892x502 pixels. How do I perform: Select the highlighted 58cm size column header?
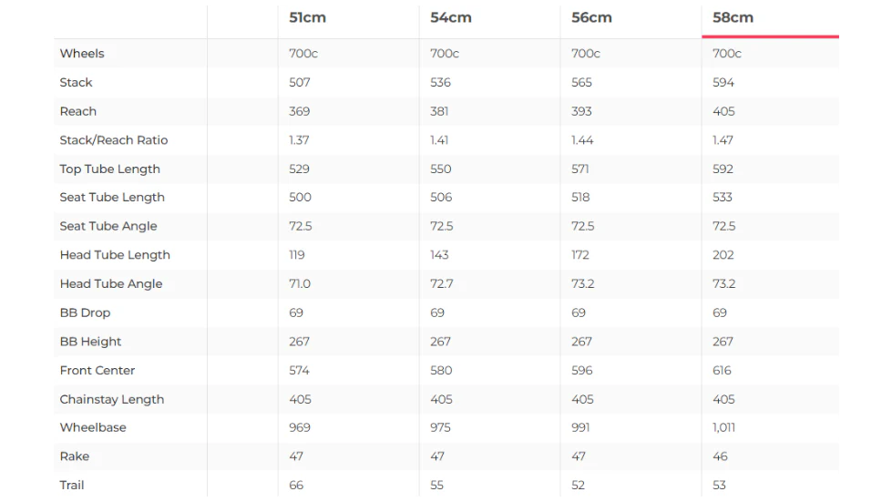(733, 17)
